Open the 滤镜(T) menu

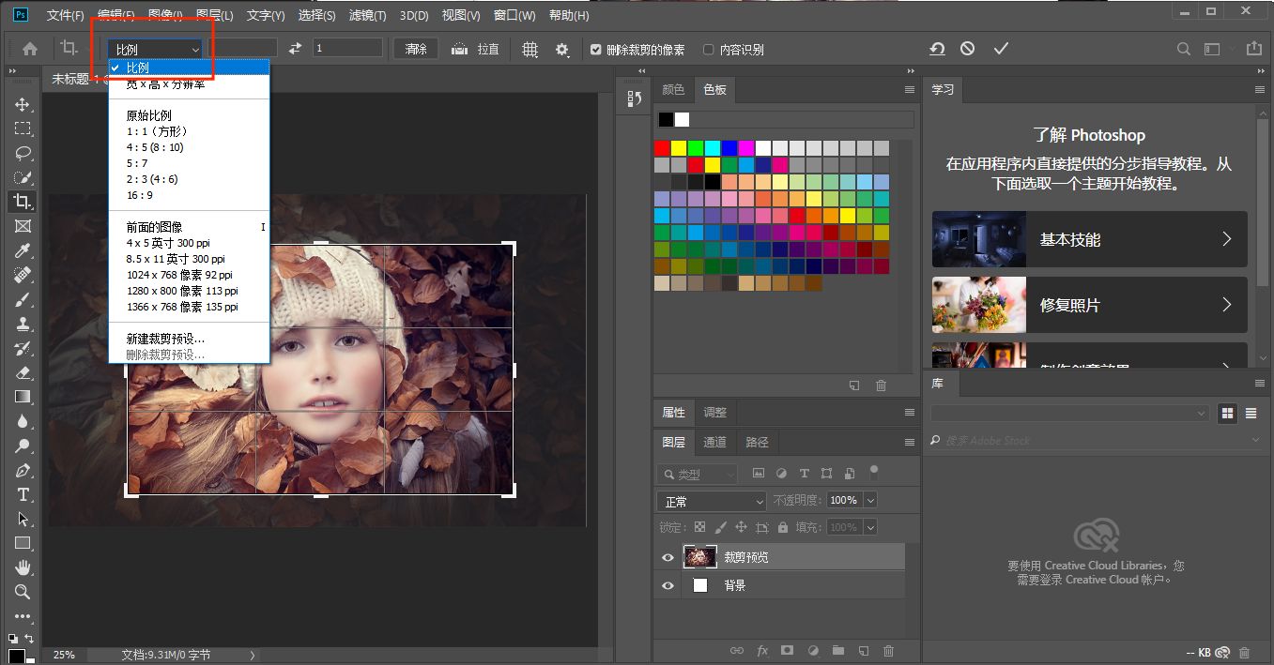pyautogui.click(x=367, y=16)
